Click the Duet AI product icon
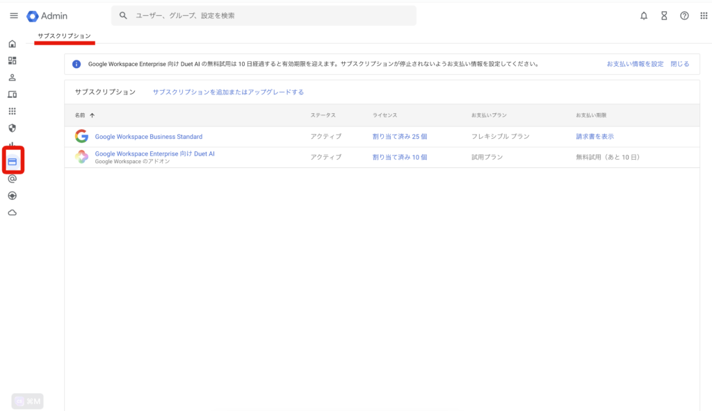 pyautogui.click(x=82, y=157)
